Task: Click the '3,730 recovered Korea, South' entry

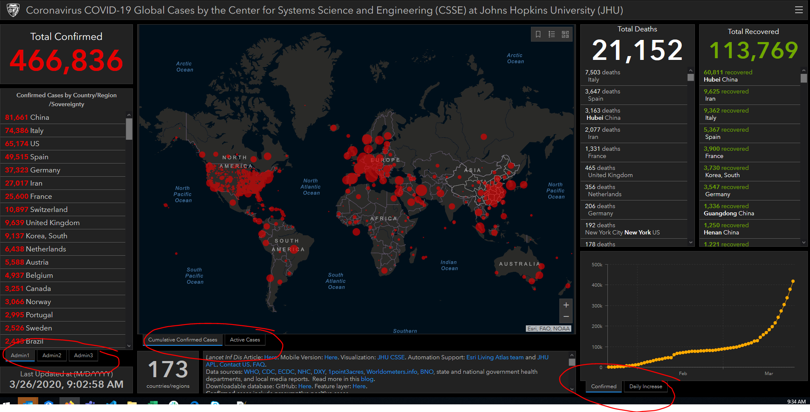Action: pyautogui.click(x=750, y=172)
